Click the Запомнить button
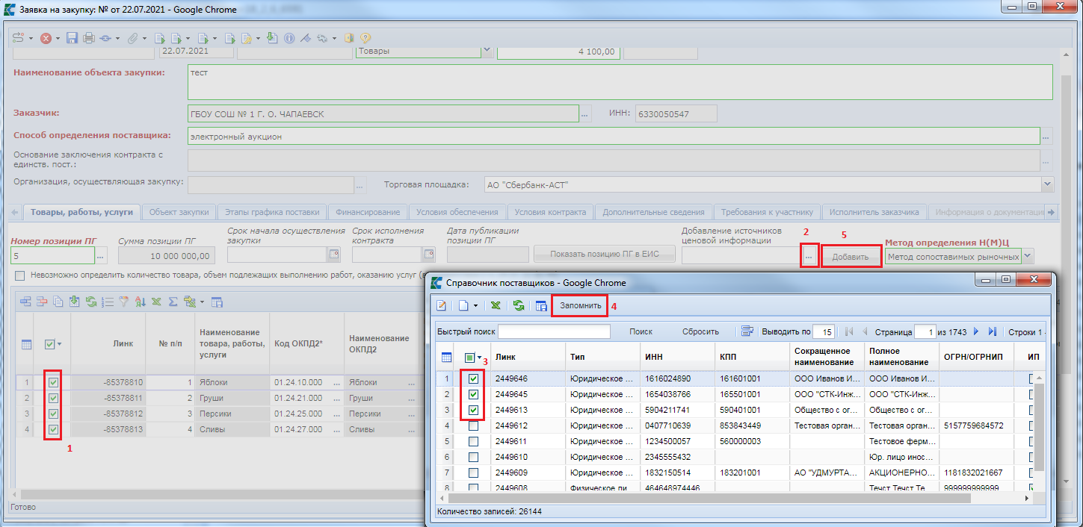 coord(580,305)
